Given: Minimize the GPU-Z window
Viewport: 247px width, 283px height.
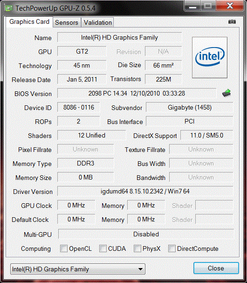Looking at the screenshot, I should 192,6.
